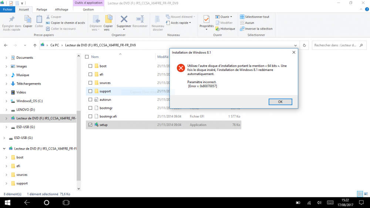This screenshot has height=208, width=370.
Task: Select Couper scissors command
Action: tap(54, 17)
